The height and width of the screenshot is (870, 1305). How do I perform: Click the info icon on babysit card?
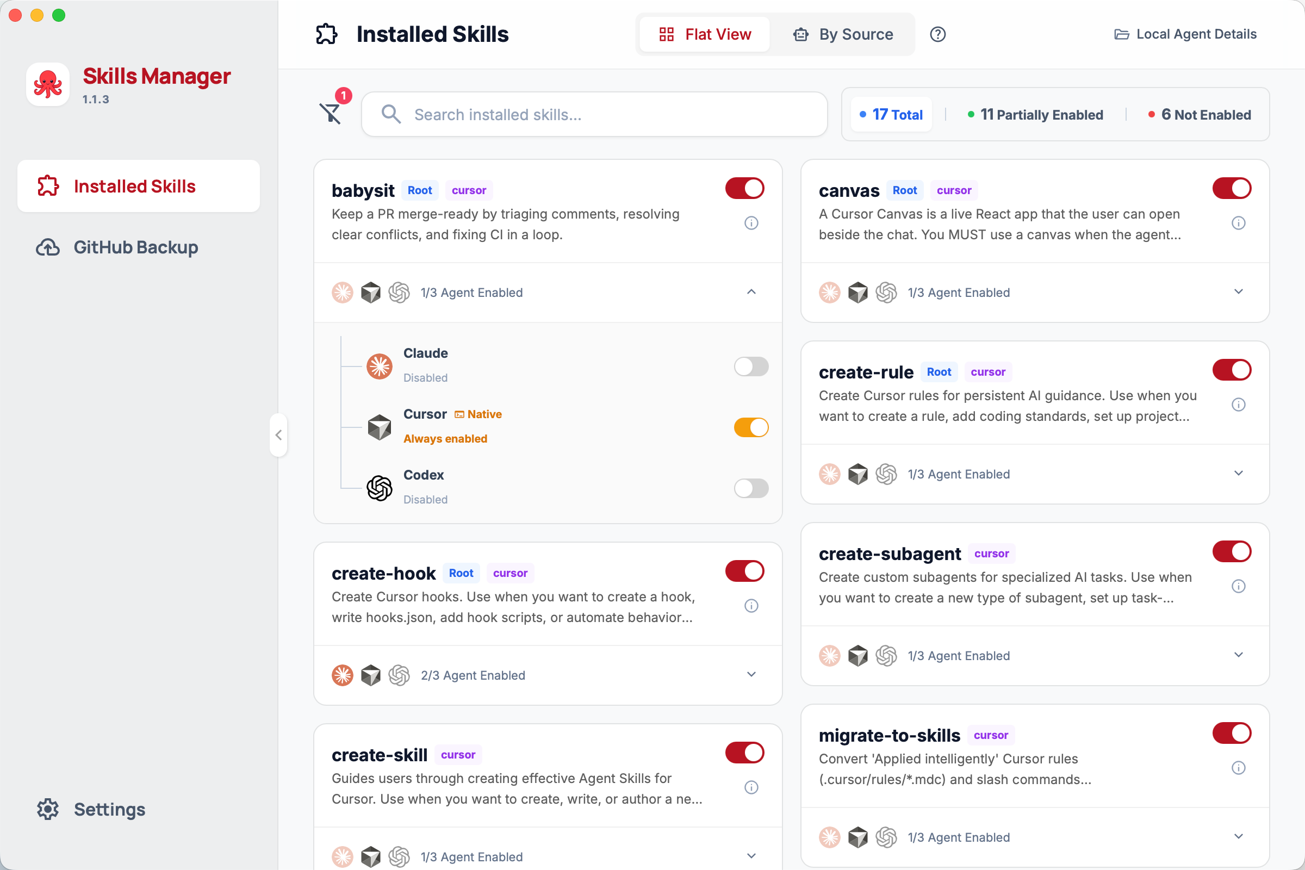point(751,223)
